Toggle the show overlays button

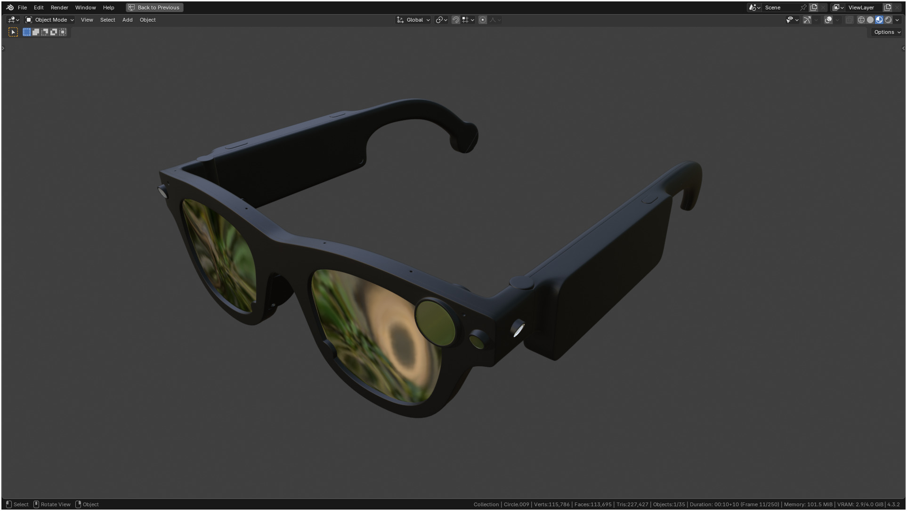tap(828, 20)
